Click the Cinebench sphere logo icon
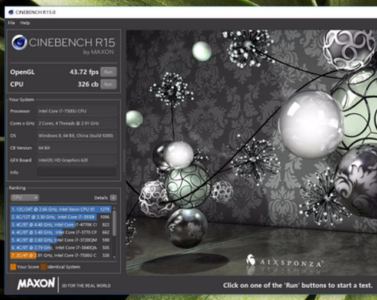 tap(21, 44)
